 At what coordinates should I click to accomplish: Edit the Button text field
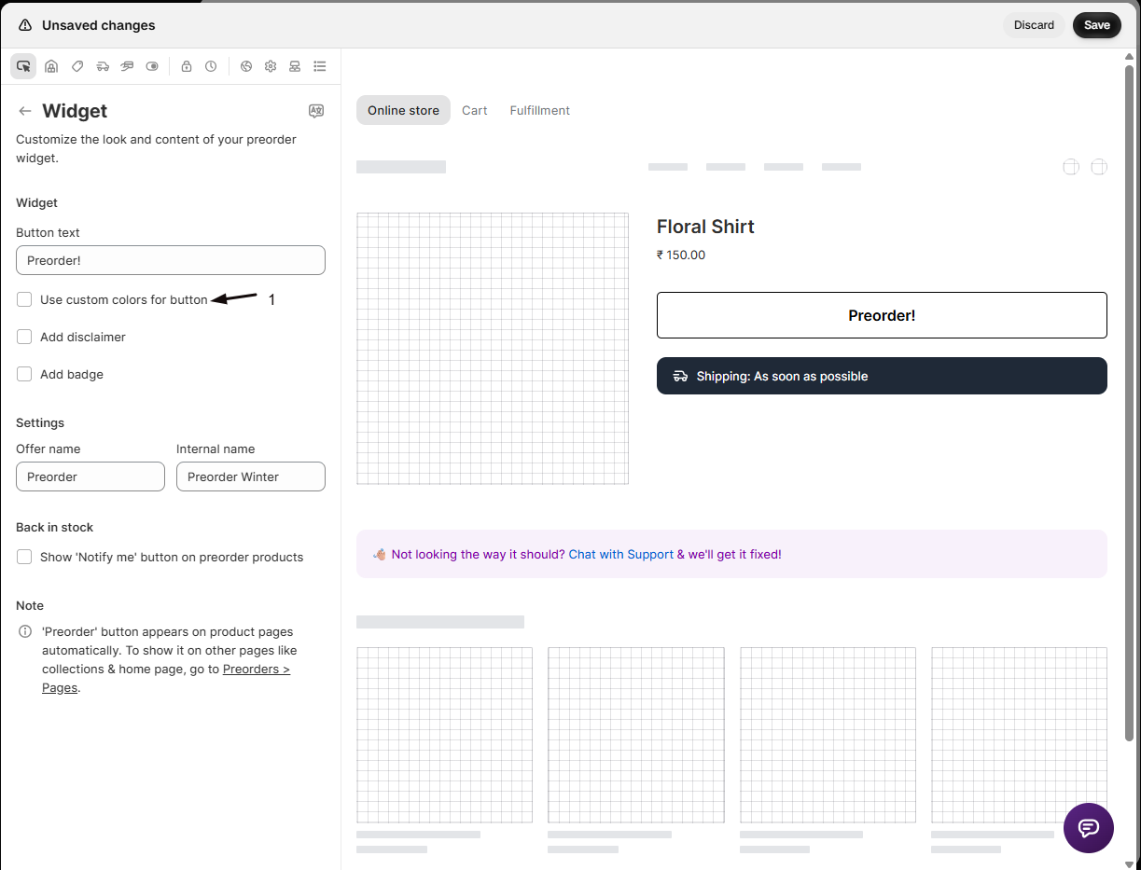coord(171,260)
